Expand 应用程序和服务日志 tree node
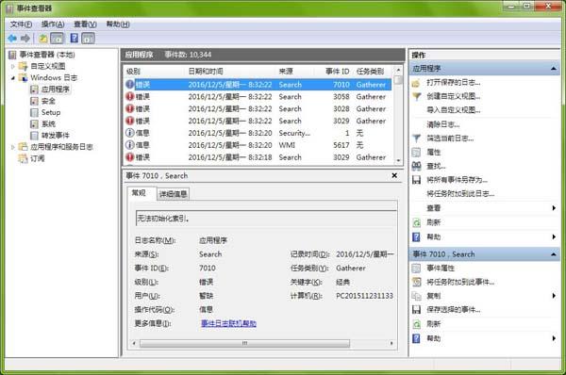The width and height of the screenshot is (566, 375). click(x=13, y=147)
